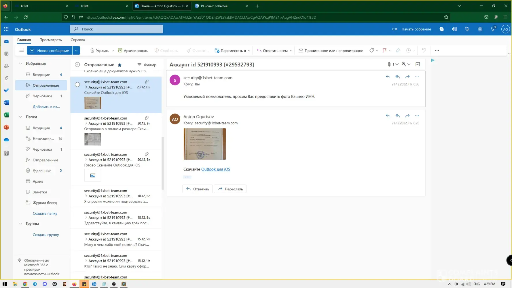Open the app launcher grid icon
This screenshot has height=288, width=512.
[6, 29]
